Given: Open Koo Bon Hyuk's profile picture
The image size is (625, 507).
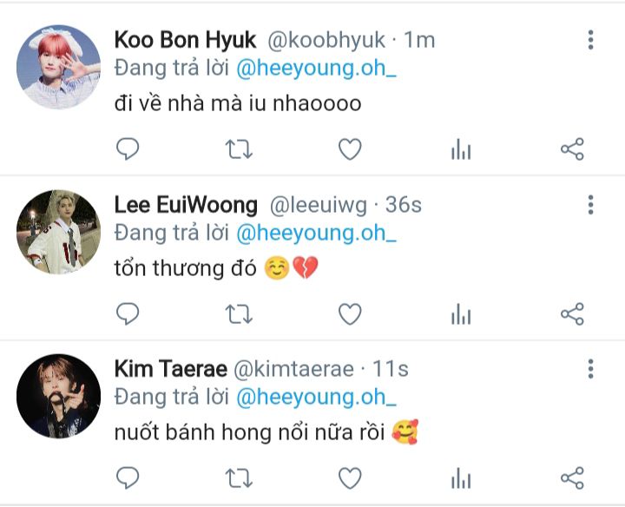Looking at the screenshot, I should pyautogui.click(x=59, y=67).
